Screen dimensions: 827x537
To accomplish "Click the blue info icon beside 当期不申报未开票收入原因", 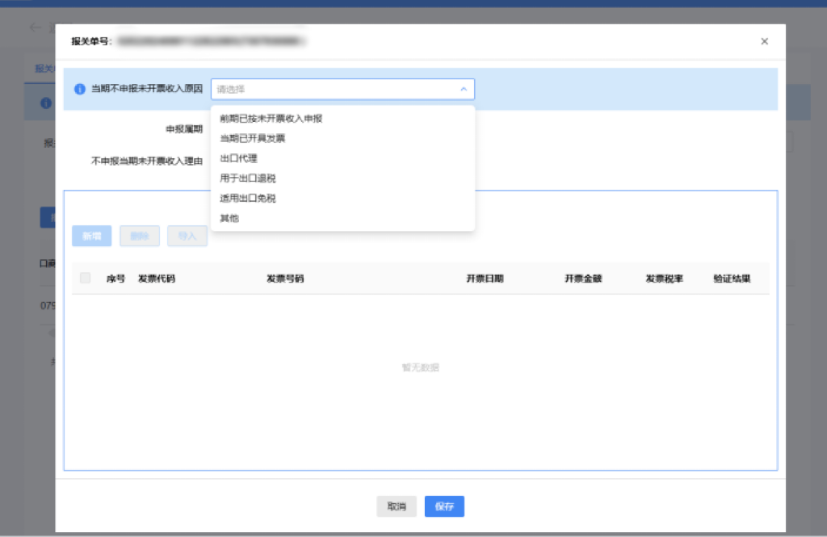I will (x=80, y=89).
